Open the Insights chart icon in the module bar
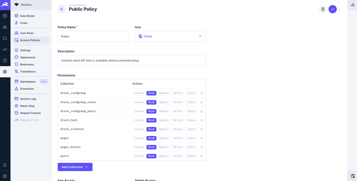357x181 pixels. click(x=5, y=49)
